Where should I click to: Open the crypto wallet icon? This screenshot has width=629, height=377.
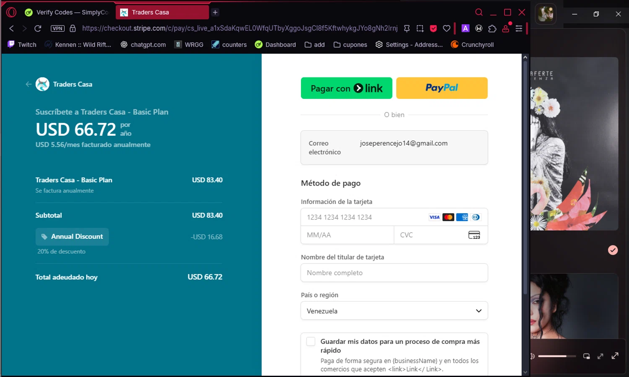479,28
